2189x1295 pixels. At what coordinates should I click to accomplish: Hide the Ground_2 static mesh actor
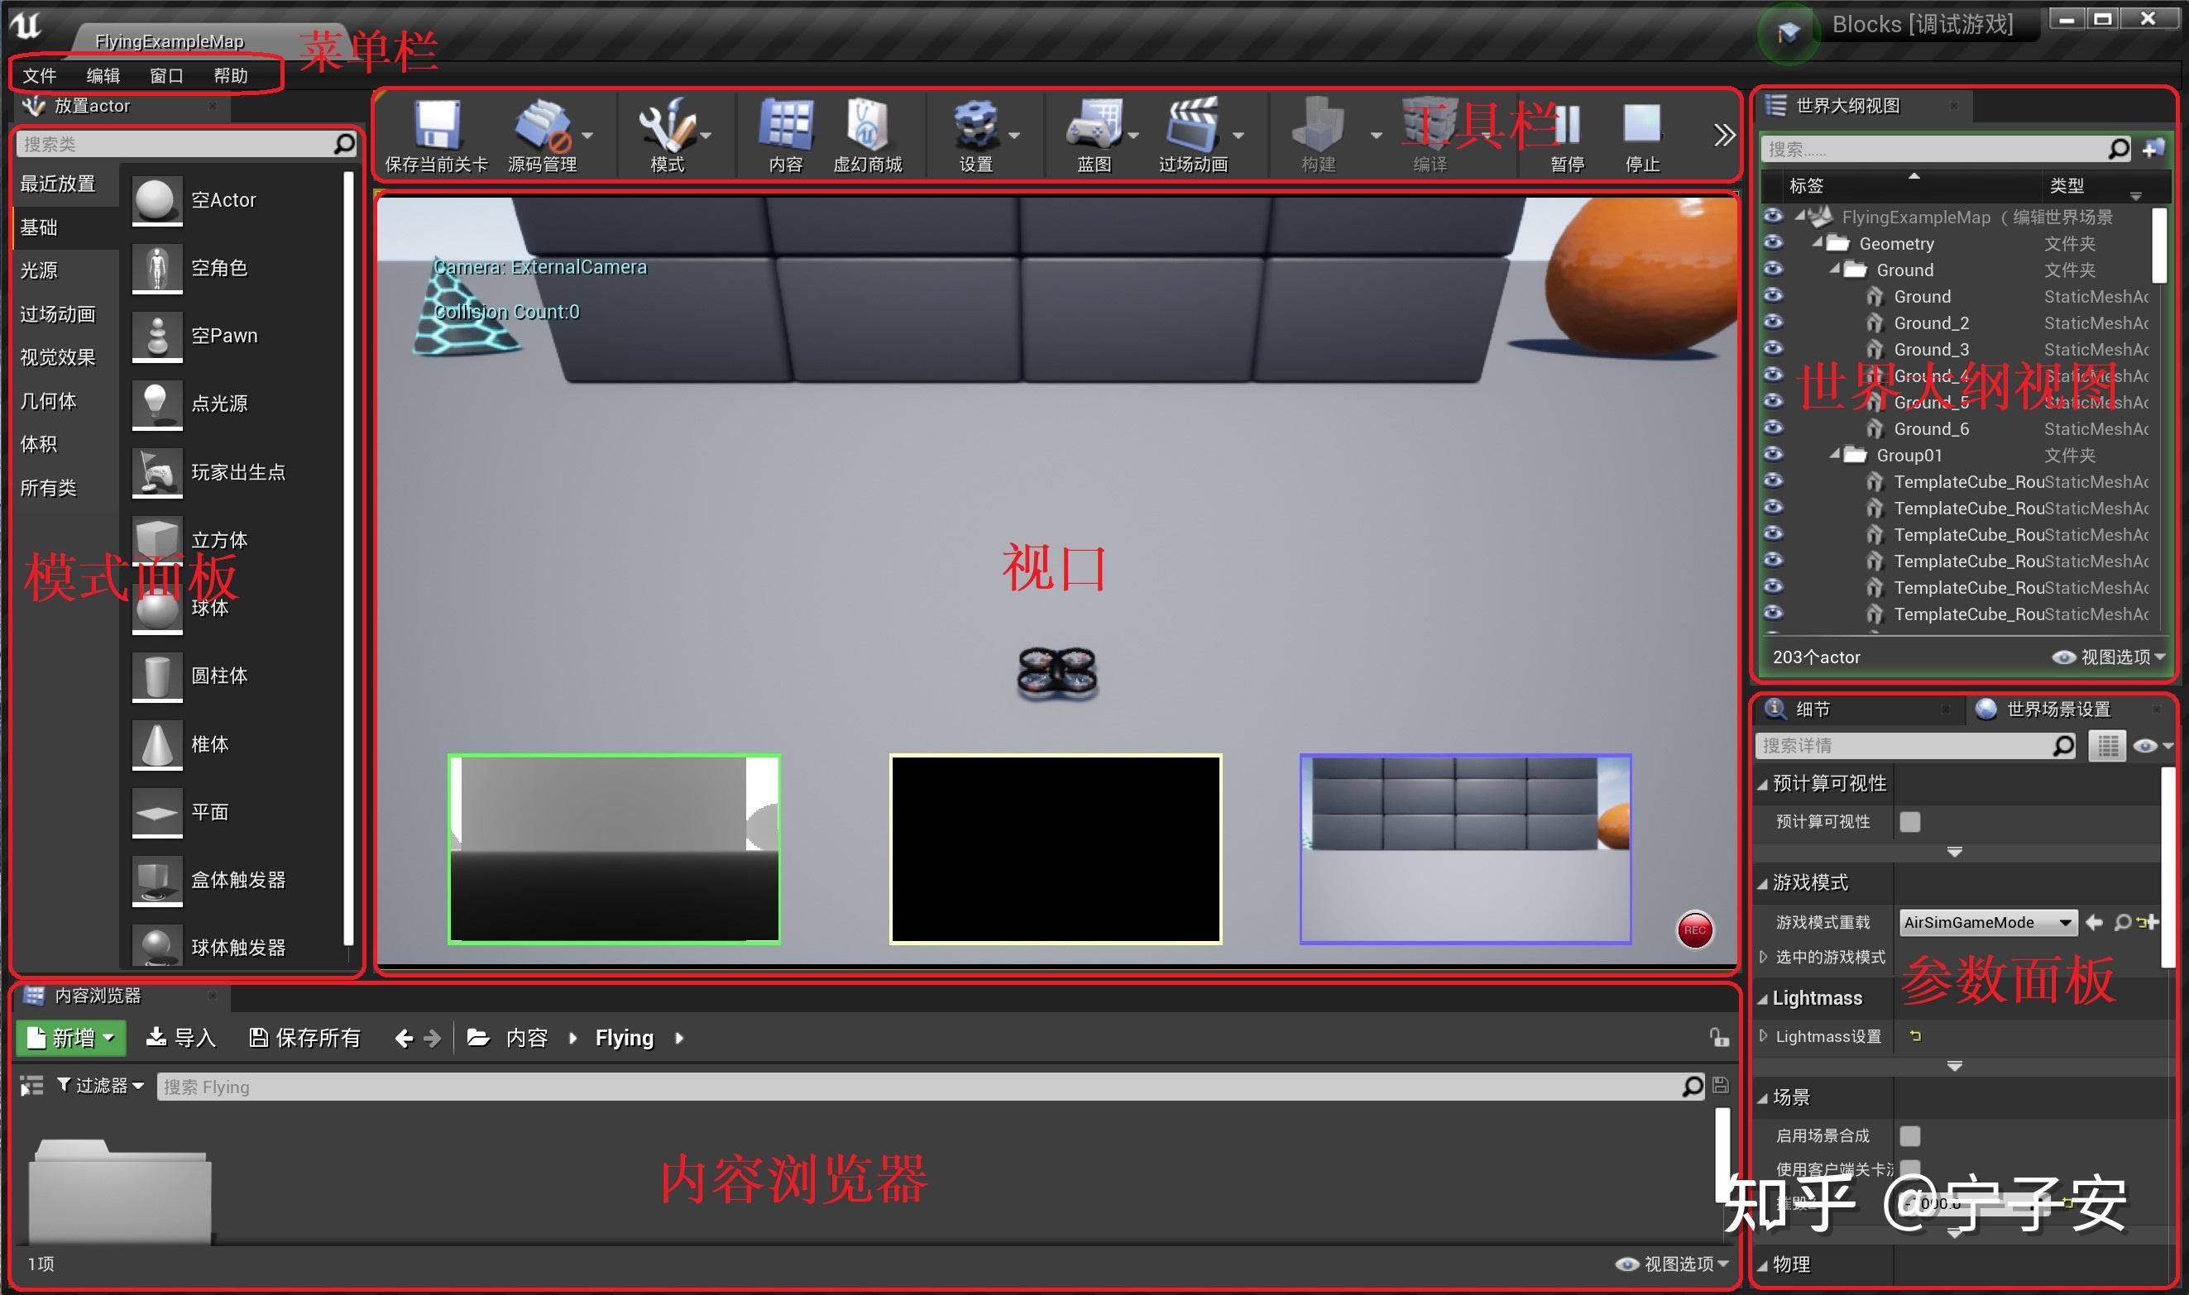[x=1774, y=322]
